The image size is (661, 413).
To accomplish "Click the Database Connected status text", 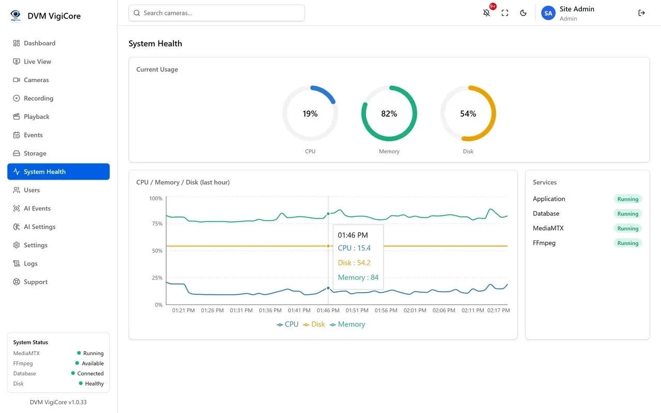I will (x=90, y=374).
